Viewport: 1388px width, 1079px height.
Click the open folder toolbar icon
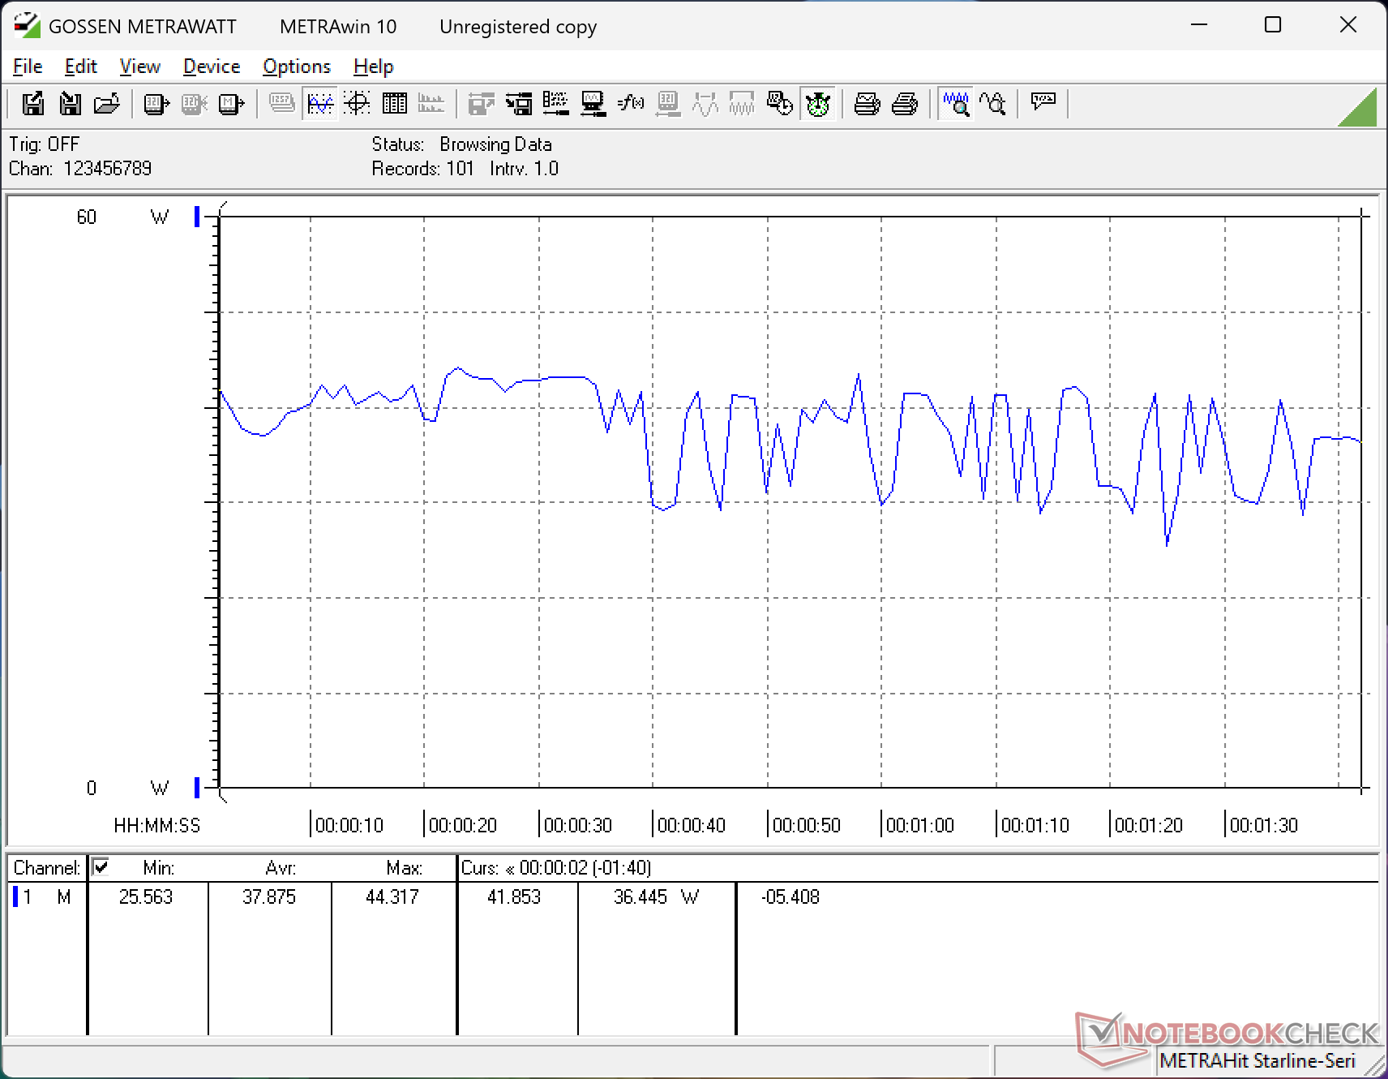107,104
